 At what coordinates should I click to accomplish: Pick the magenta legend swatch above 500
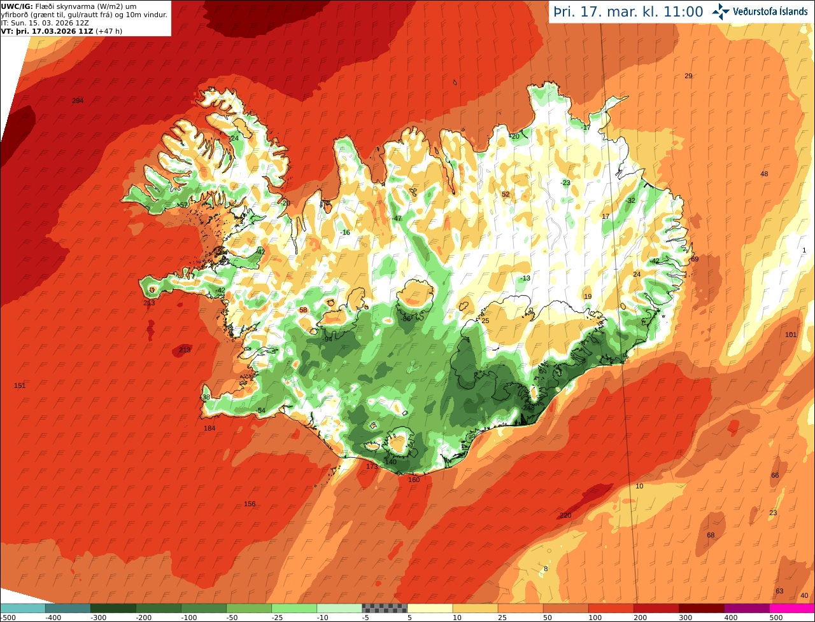pyautogui.click(x=791, y=608)
